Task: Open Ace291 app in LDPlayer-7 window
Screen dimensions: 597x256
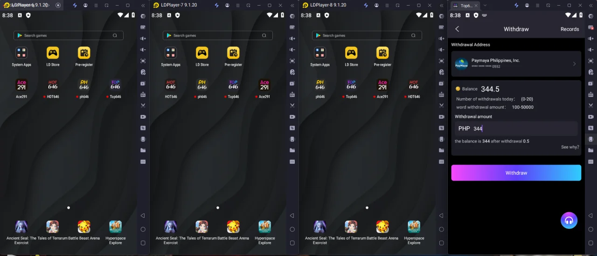Action: [x=264, y=85]
